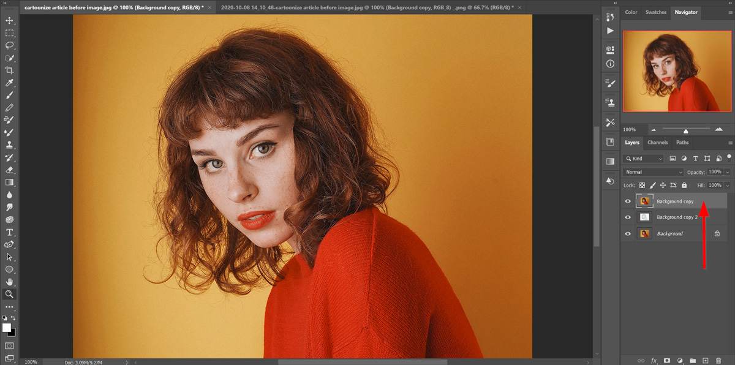This screenshot has width=735, height=365.
Task: Select the Background copy 2 layer name
Action: 677,217
